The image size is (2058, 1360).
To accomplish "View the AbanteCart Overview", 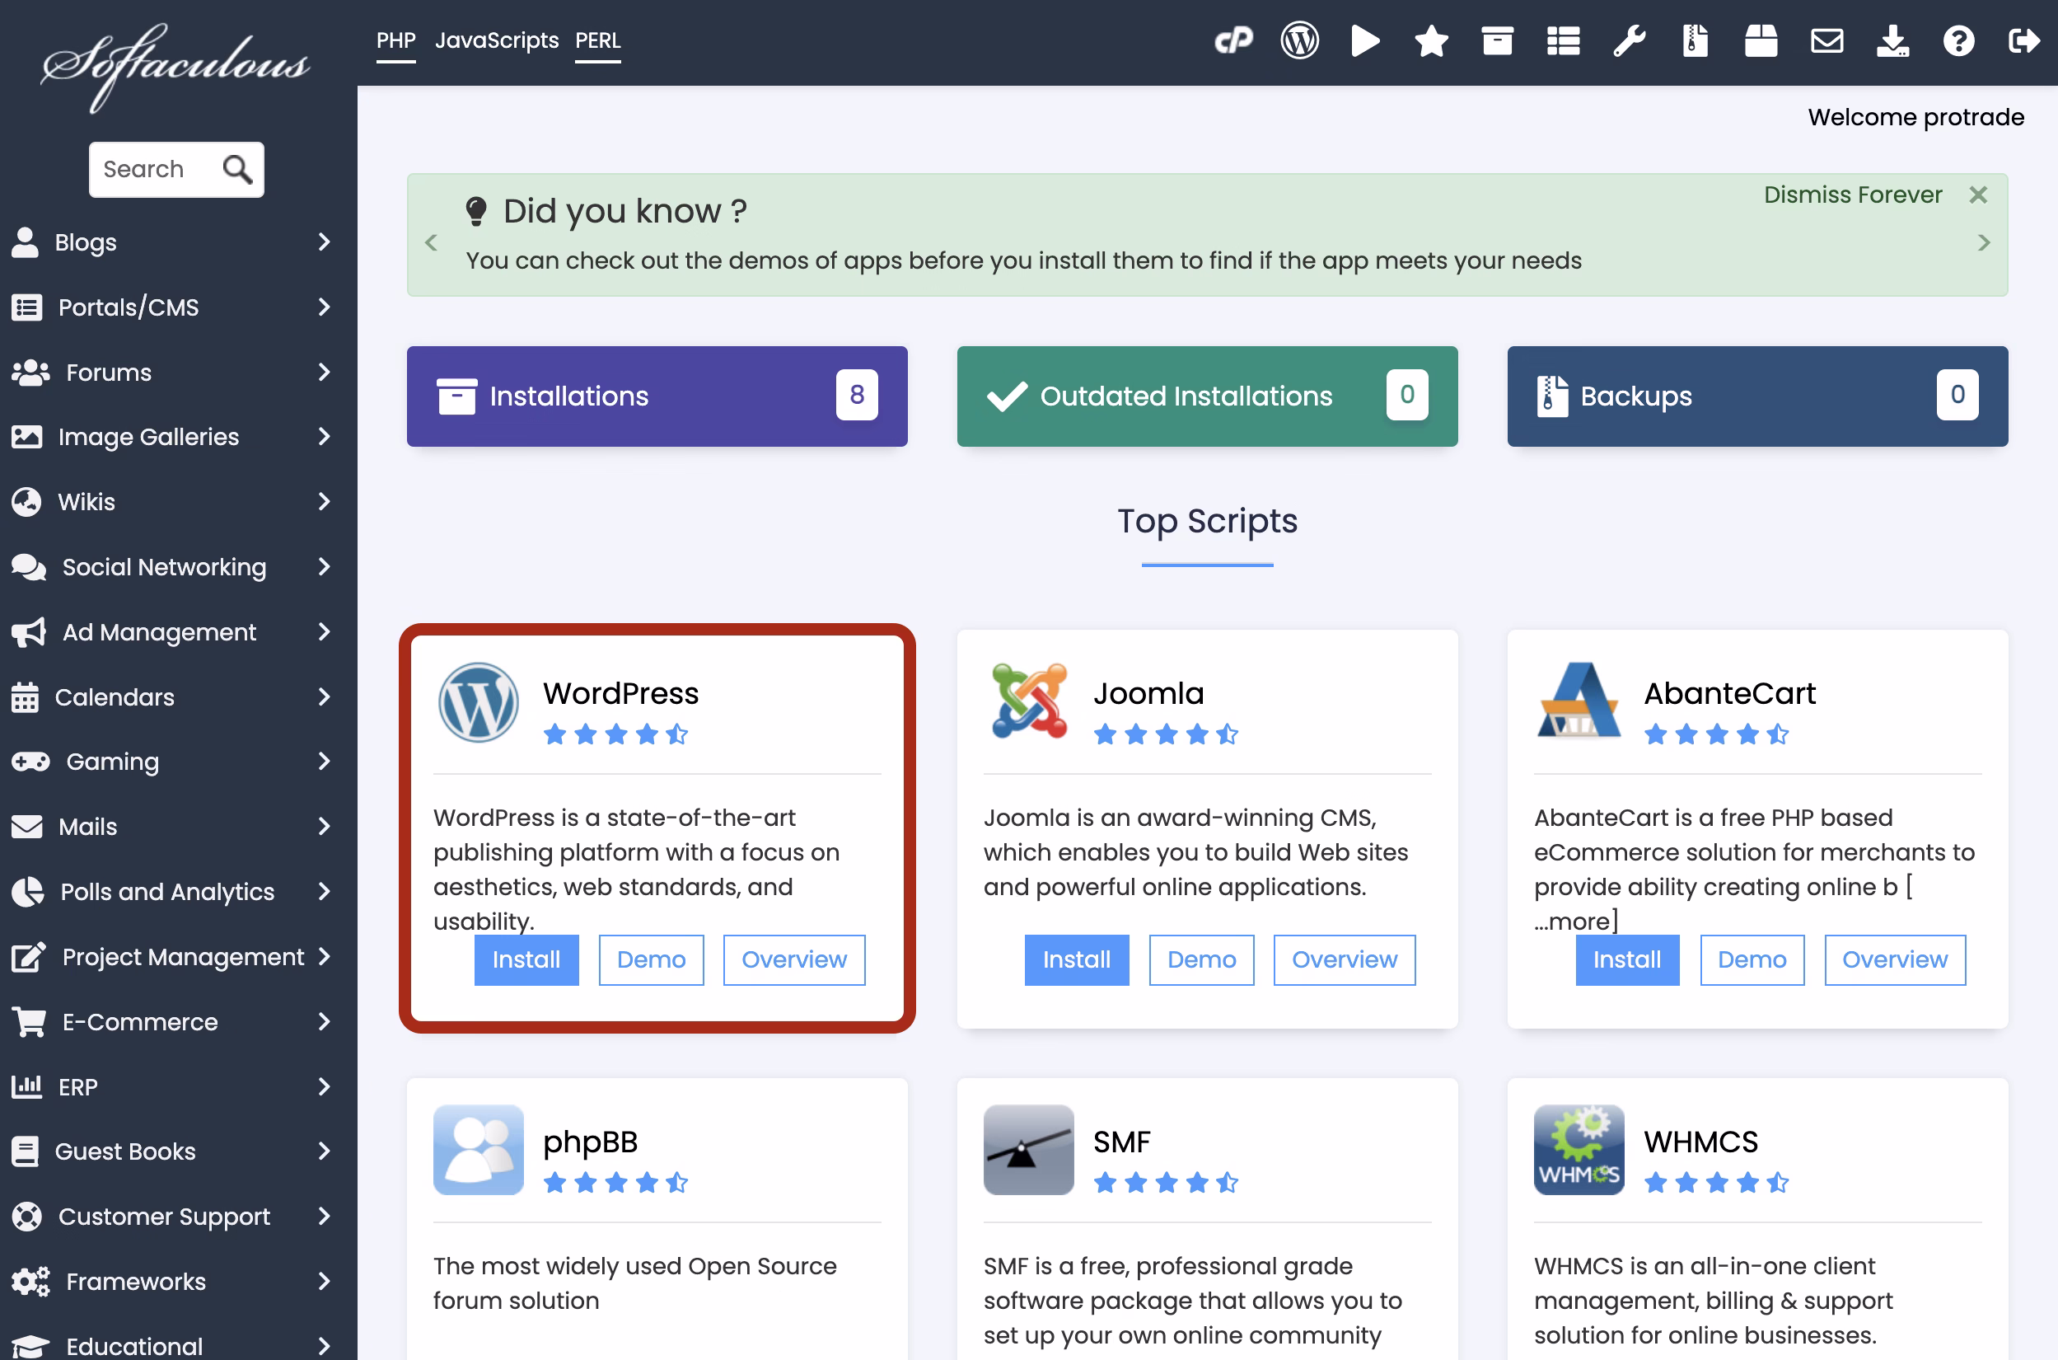I will point(1895,959).
